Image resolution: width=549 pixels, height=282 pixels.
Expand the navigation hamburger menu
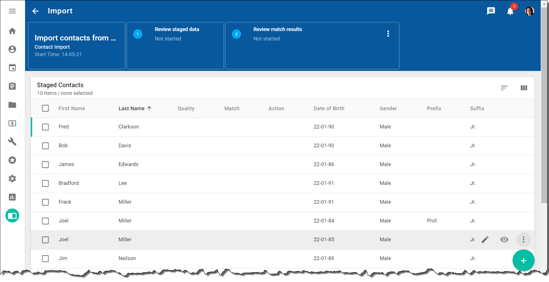click(x=12, y=11)
